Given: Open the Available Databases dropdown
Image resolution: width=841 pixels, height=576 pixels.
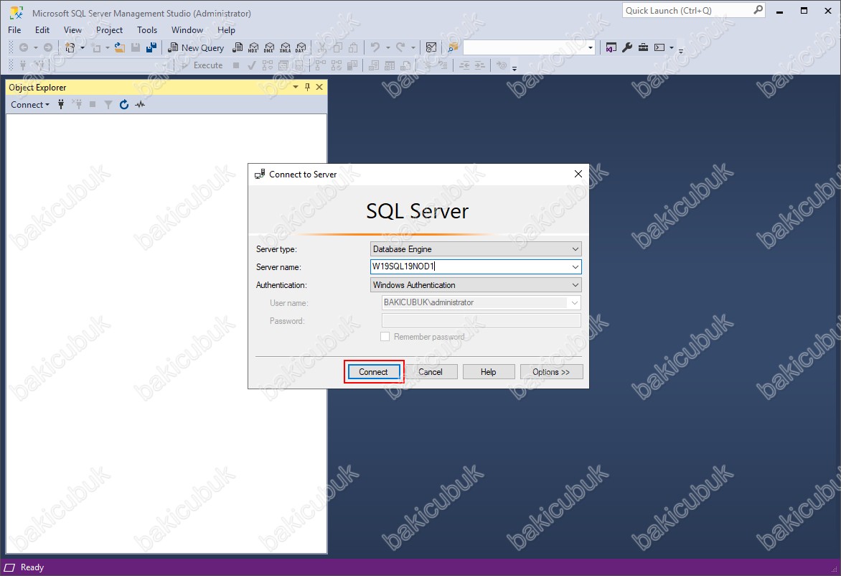Looking at the screenshot, I should click(164, 65).
